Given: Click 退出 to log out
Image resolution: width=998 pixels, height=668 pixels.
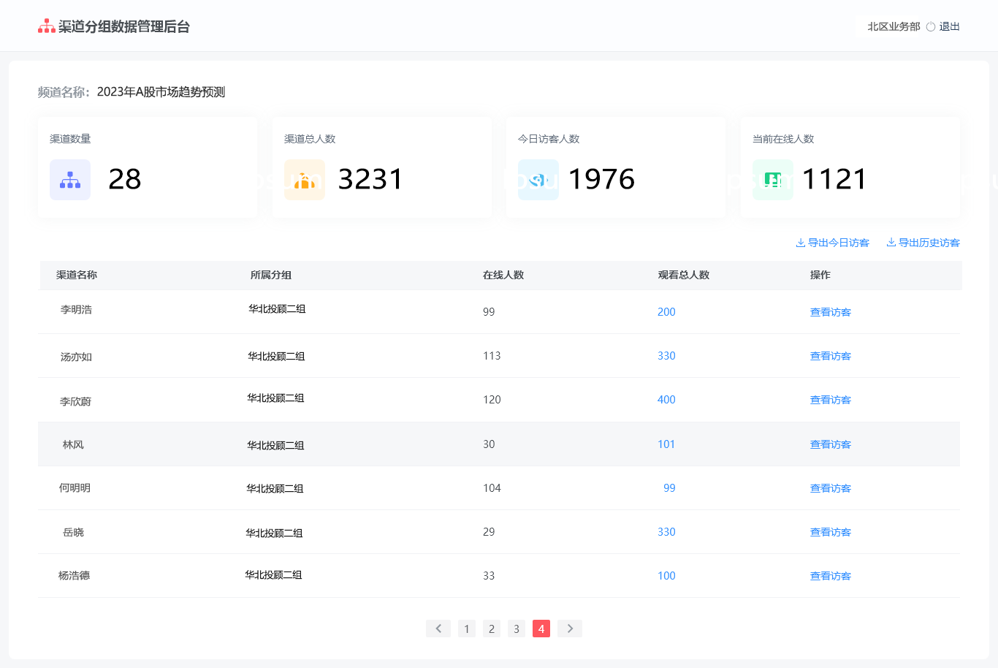Looking at the screenshot, I should pyautogui.click(x=950, y=26).
